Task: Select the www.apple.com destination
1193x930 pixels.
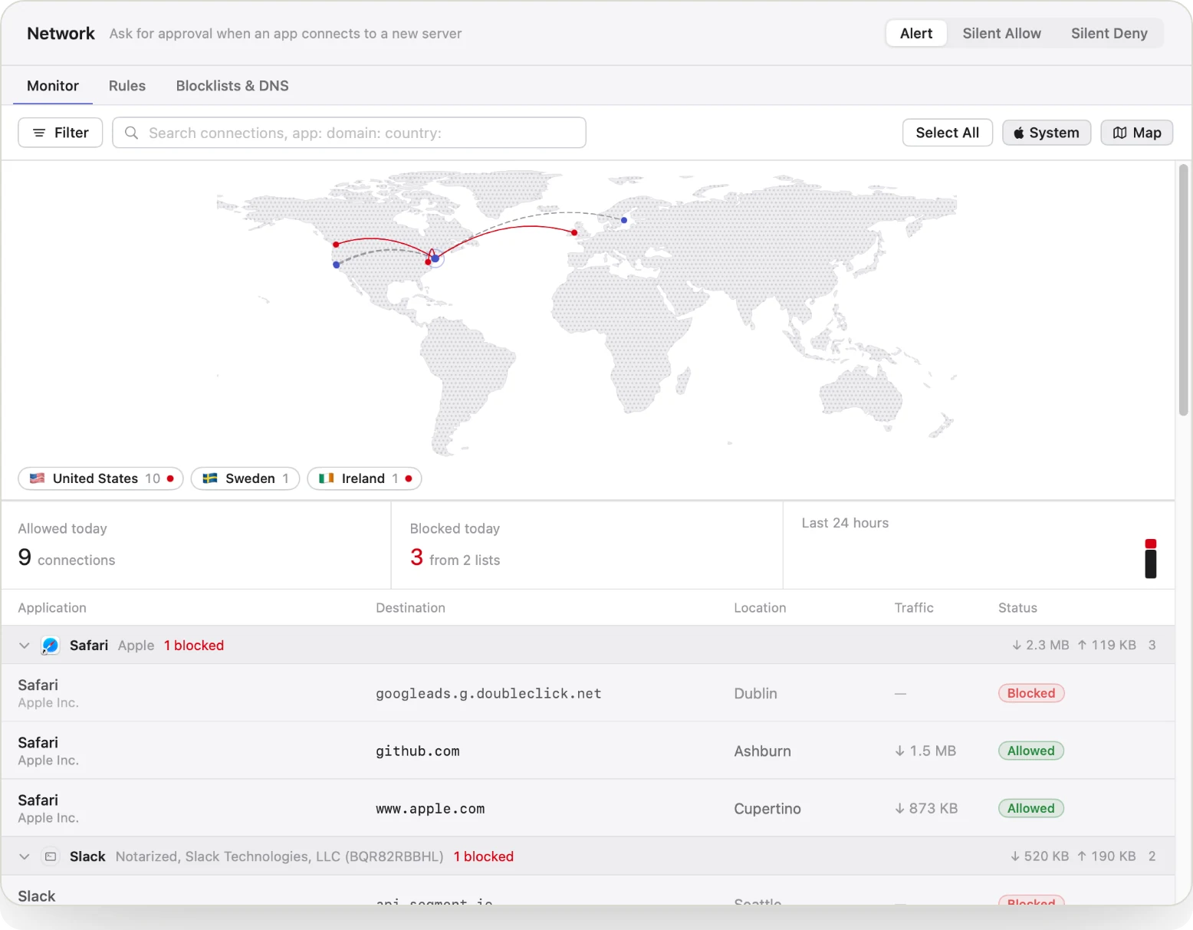Action: click(430, 809)
